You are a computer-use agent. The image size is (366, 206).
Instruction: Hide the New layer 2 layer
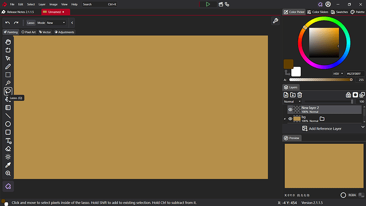point(290,109)
